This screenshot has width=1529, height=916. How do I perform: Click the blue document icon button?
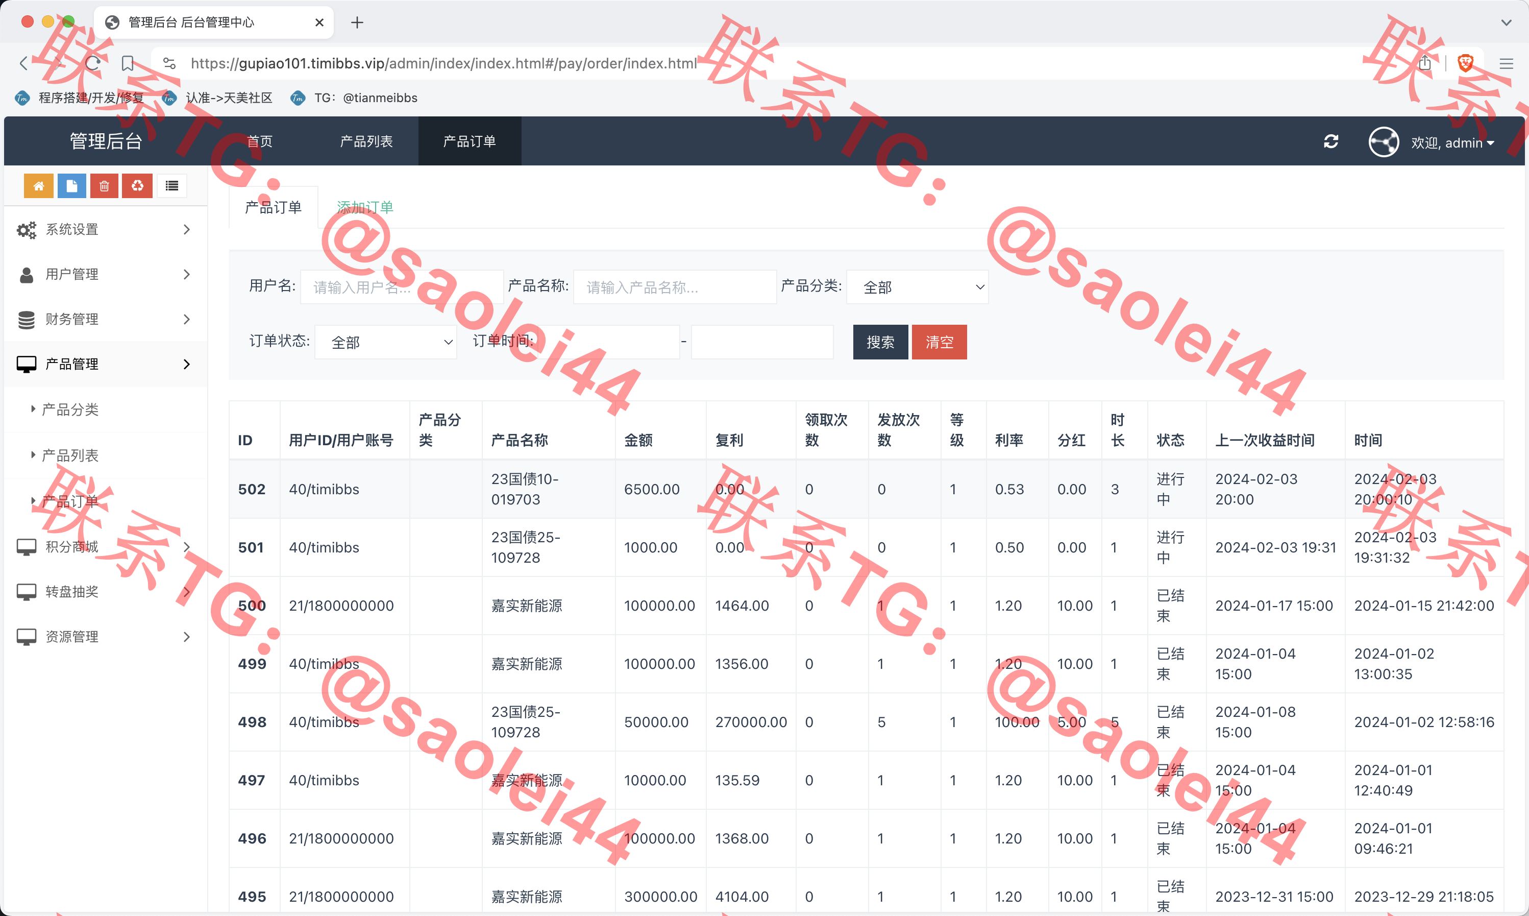(x=71, y=186)
